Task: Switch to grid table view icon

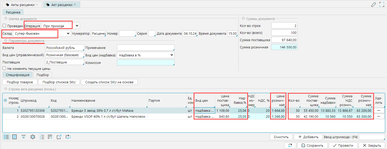Action: point(15,137)
